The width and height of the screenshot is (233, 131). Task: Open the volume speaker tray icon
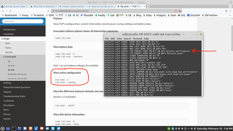click(192, 129)
